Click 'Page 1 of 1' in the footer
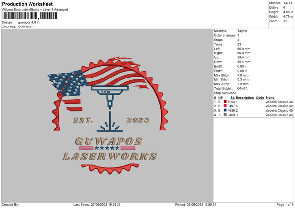This screenshot has width=295, height=208. coord(285,204)
